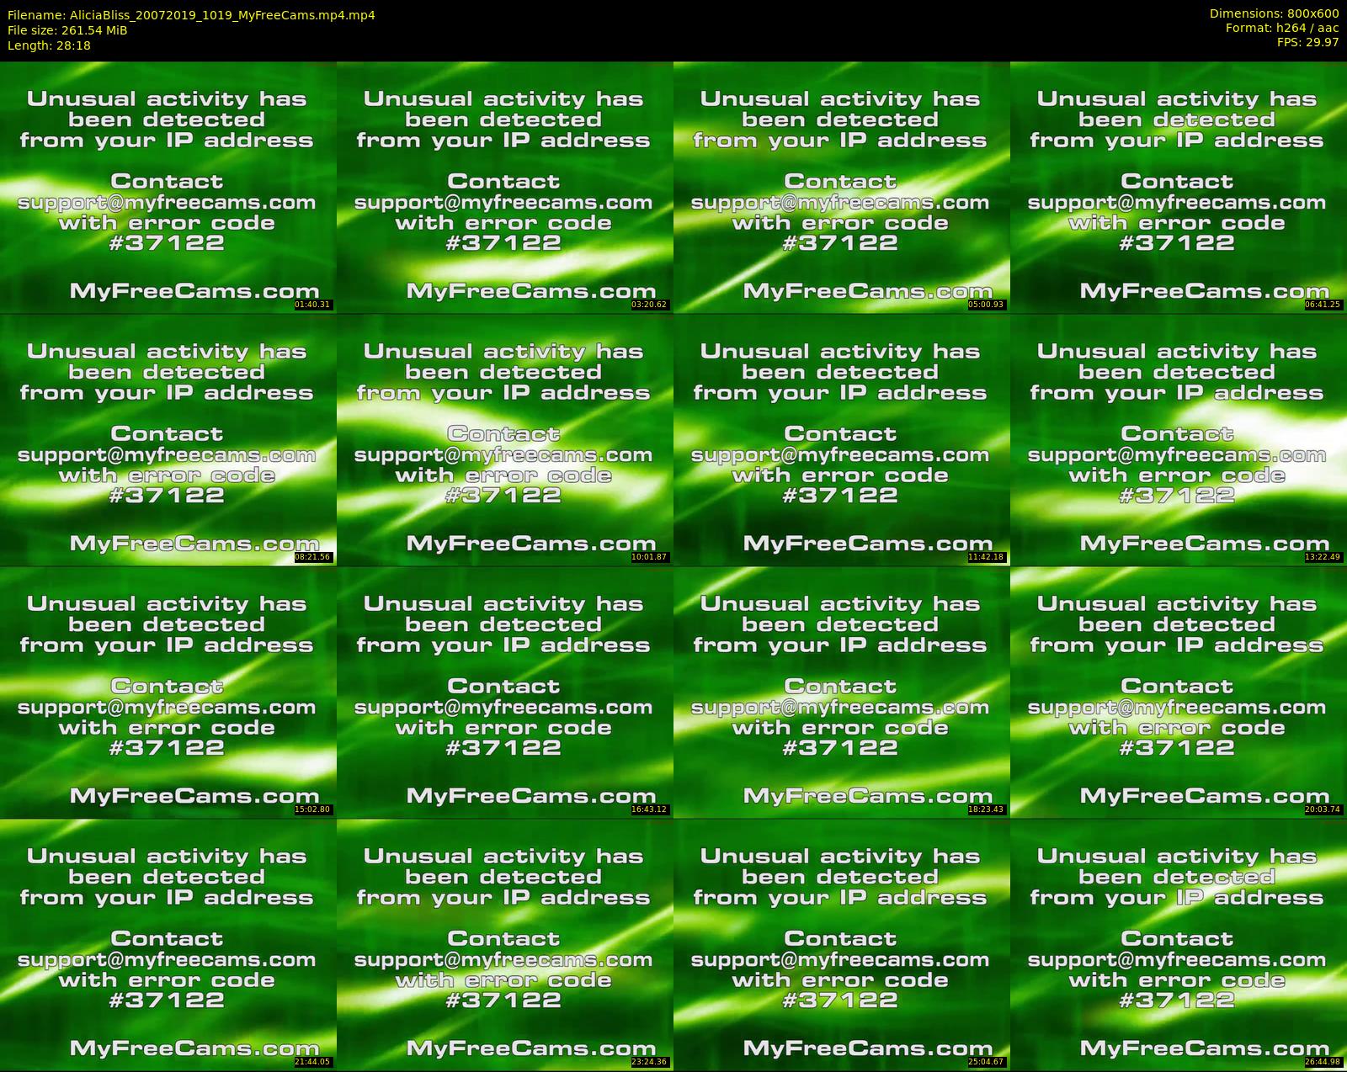This screenshot has height=1072, width=1347.
Task: Pick the frame timestamped 18:23.43
Action: point(841,692)
